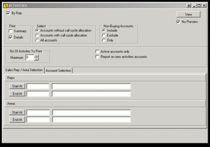210x147 pixels.
Task: Toggle the By Rep checkbox
Action: tap(8, 13)
